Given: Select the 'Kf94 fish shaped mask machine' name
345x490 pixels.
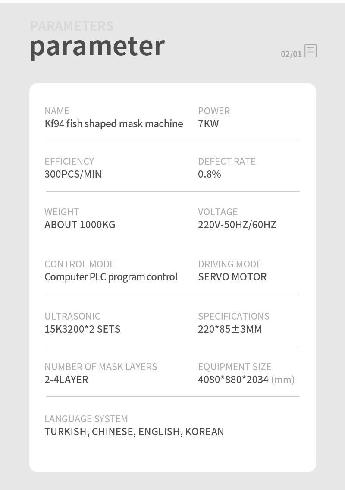Looking at the screenshot, I should 114,124.
